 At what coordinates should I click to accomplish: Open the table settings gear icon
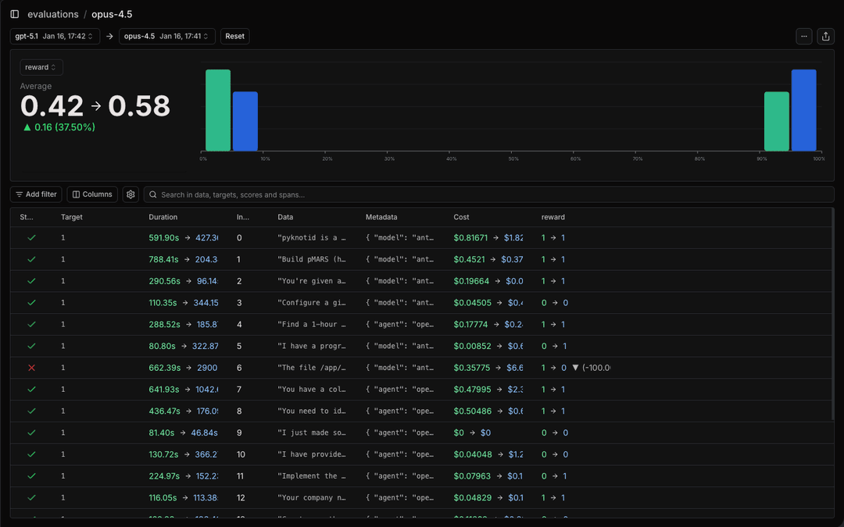pos(131,194)
